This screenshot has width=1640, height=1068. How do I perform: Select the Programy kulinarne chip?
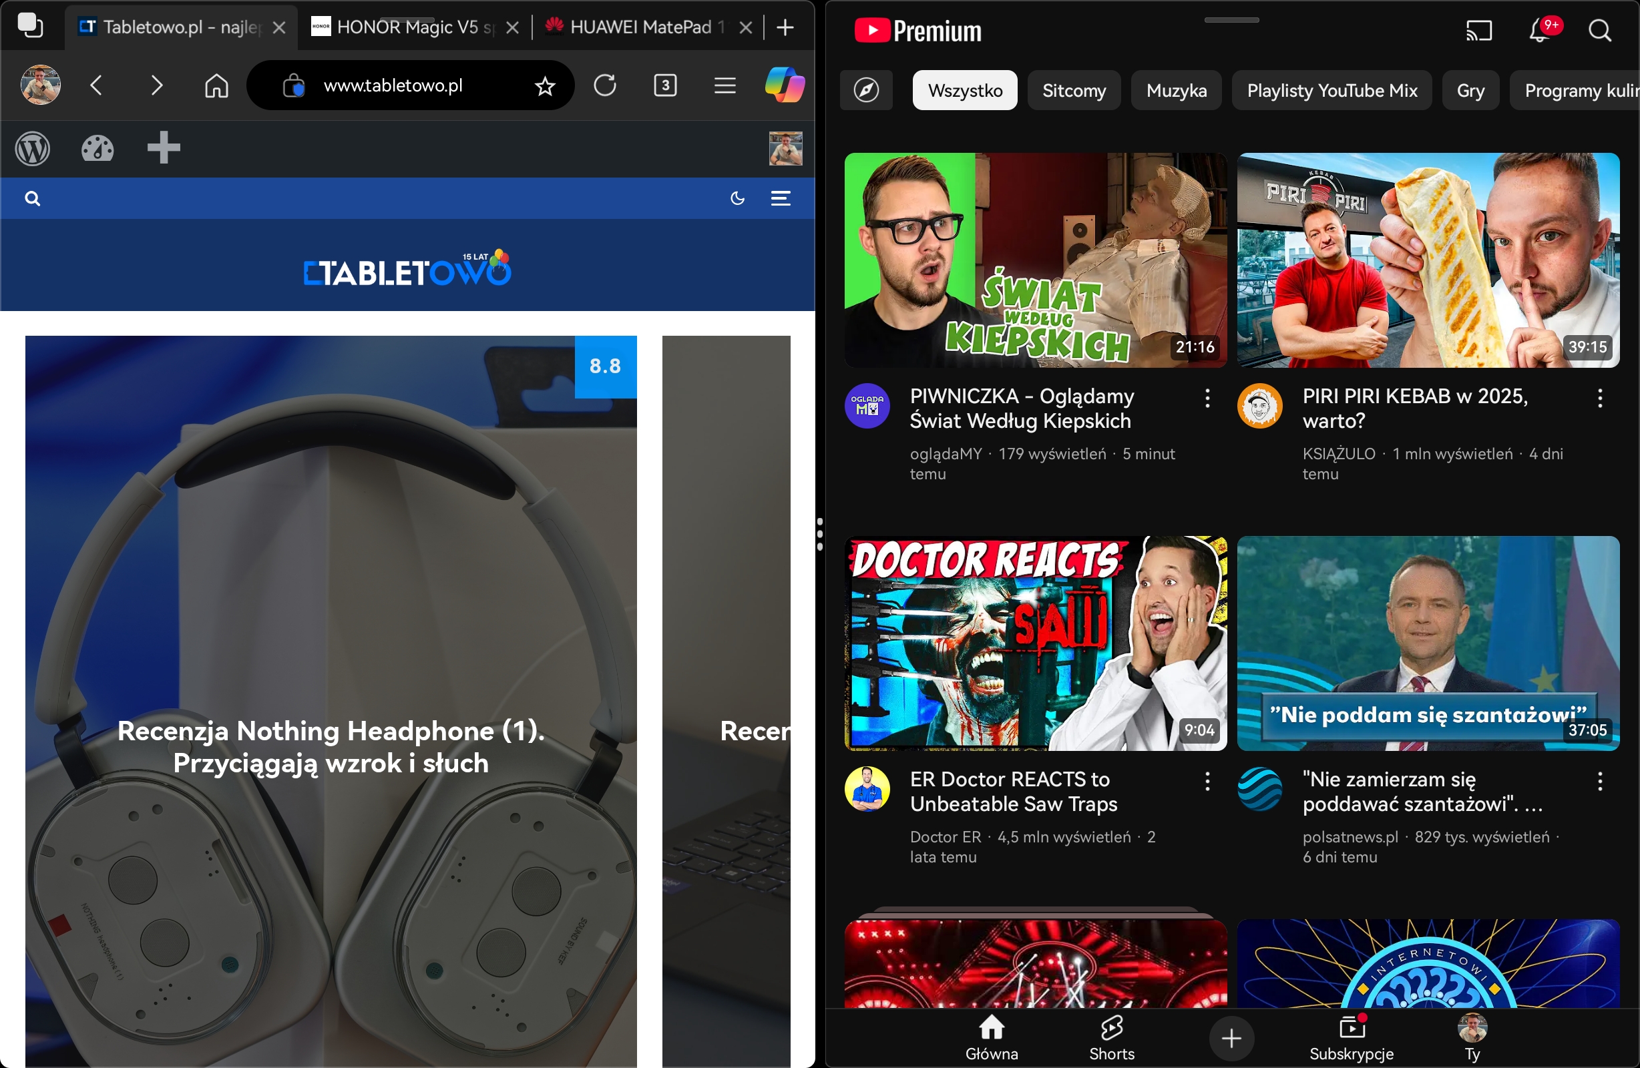[1575, 90]
